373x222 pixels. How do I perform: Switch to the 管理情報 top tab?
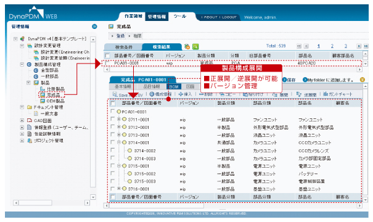click(157, 17)
